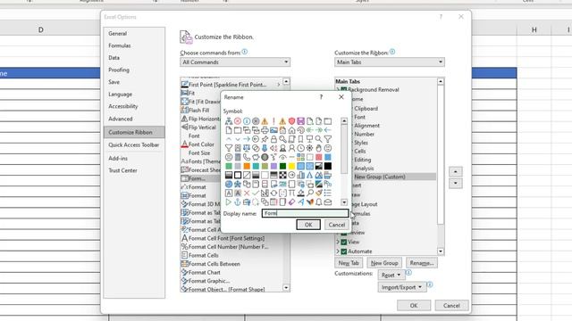Select the push pin symbol

pos(265,139)
